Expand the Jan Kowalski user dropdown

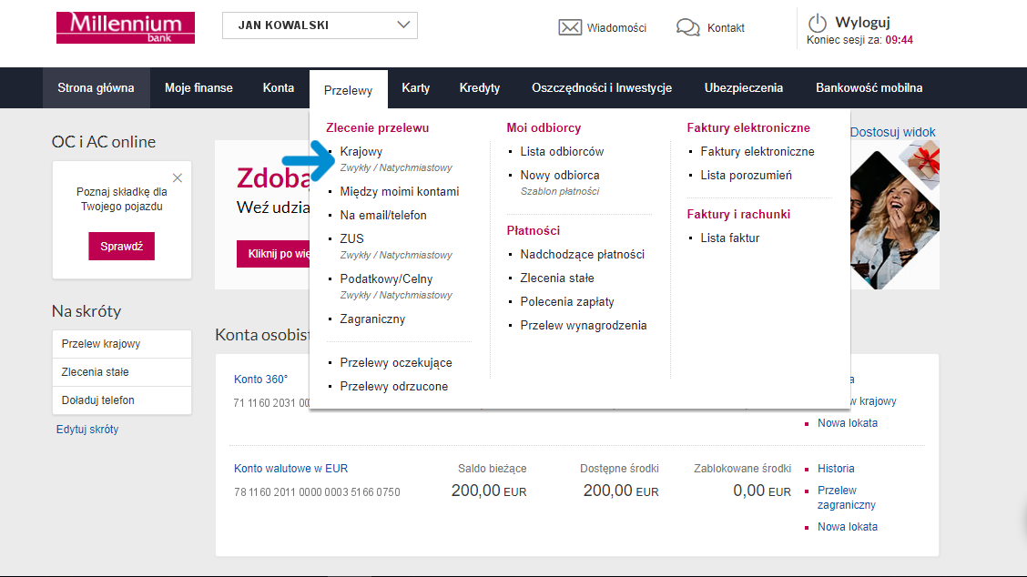coord(320,25)
